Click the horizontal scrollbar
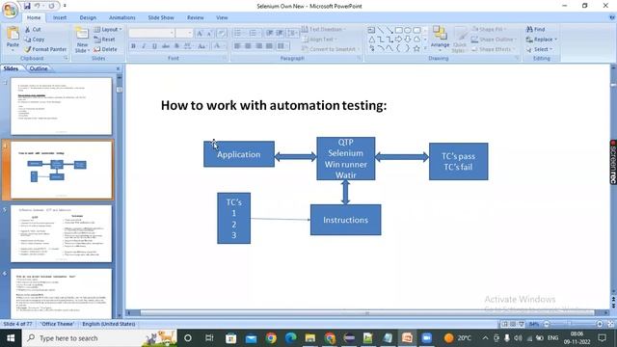The width and height of the screenshot is (617, 347). (367, 313)
